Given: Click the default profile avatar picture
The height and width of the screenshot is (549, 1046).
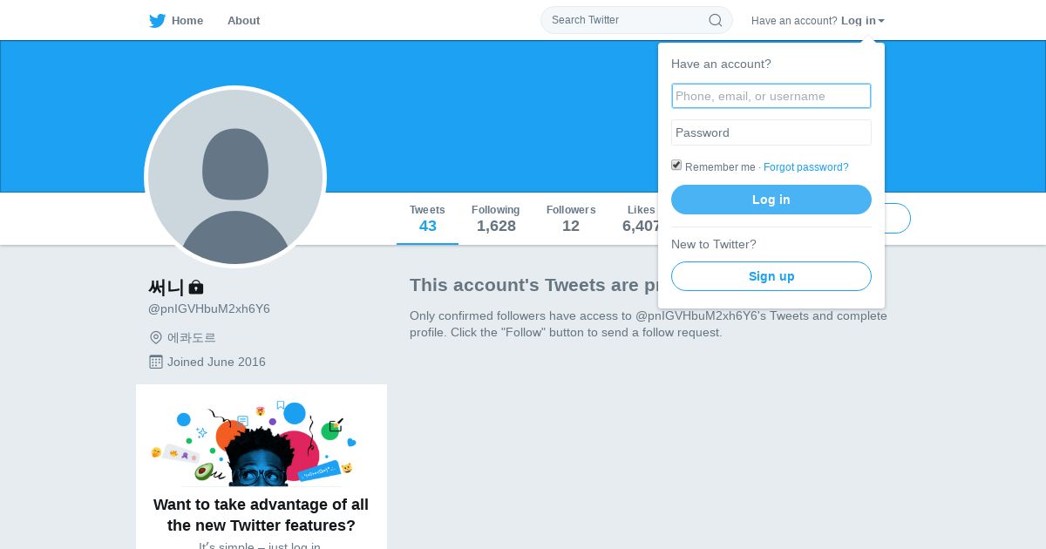Looking at the screenshot, I should click(235, 177).
